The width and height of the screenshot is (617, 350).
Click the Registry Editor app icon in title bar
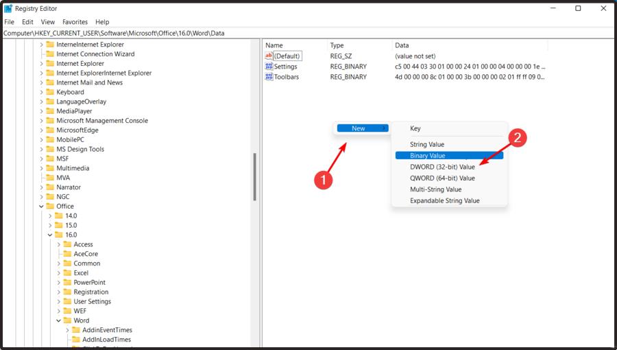click(8, 8)
